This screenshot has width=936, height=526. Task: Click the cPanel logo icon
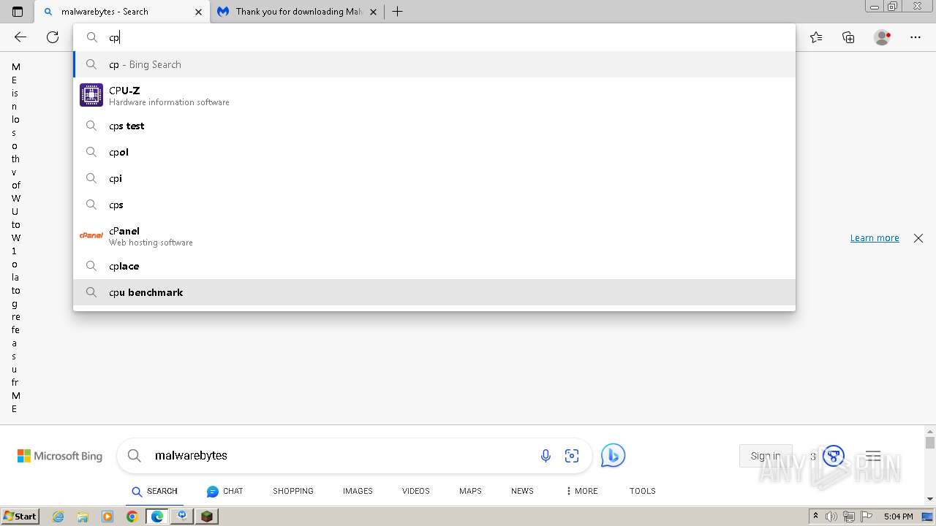(x=91, y=235)
